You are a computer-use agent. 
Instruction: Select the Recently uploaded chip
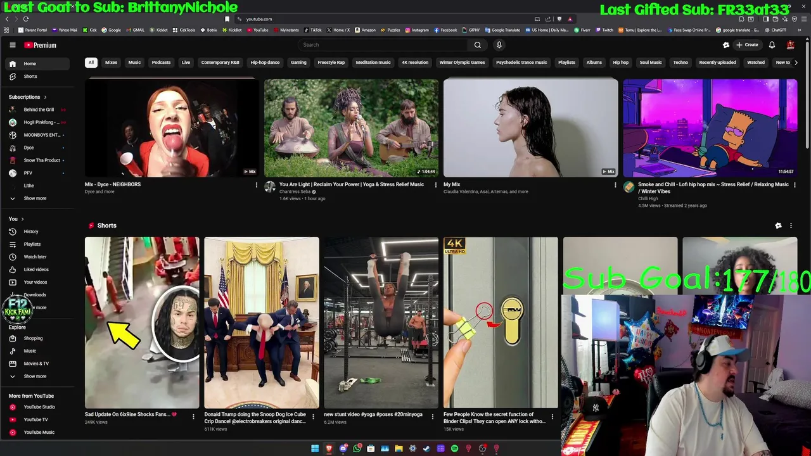pyautogui.click(x=717, y=63)
